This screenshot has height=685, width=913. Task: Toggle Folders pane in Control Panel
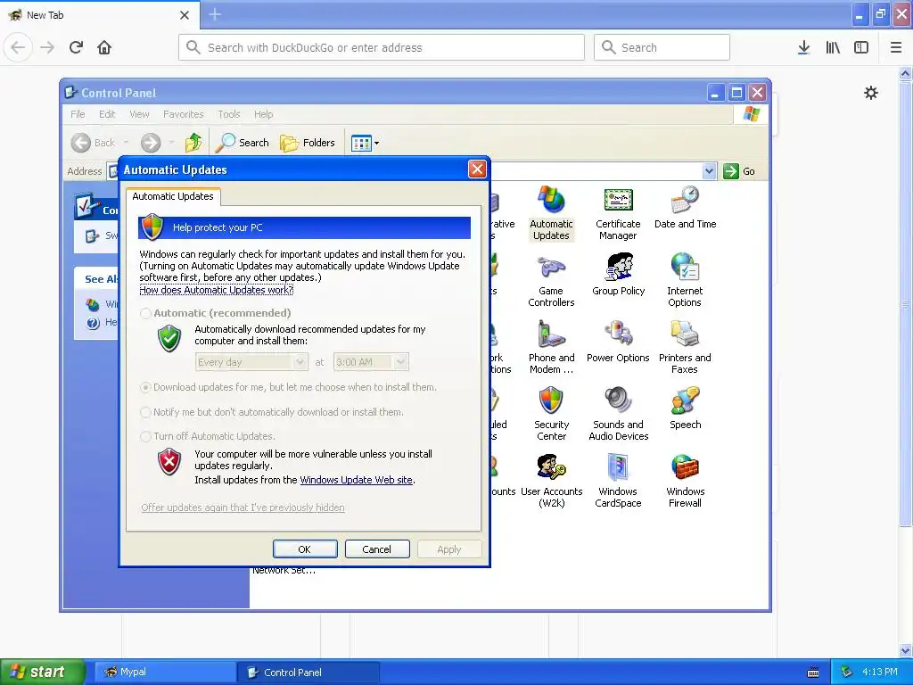[308, 142]
